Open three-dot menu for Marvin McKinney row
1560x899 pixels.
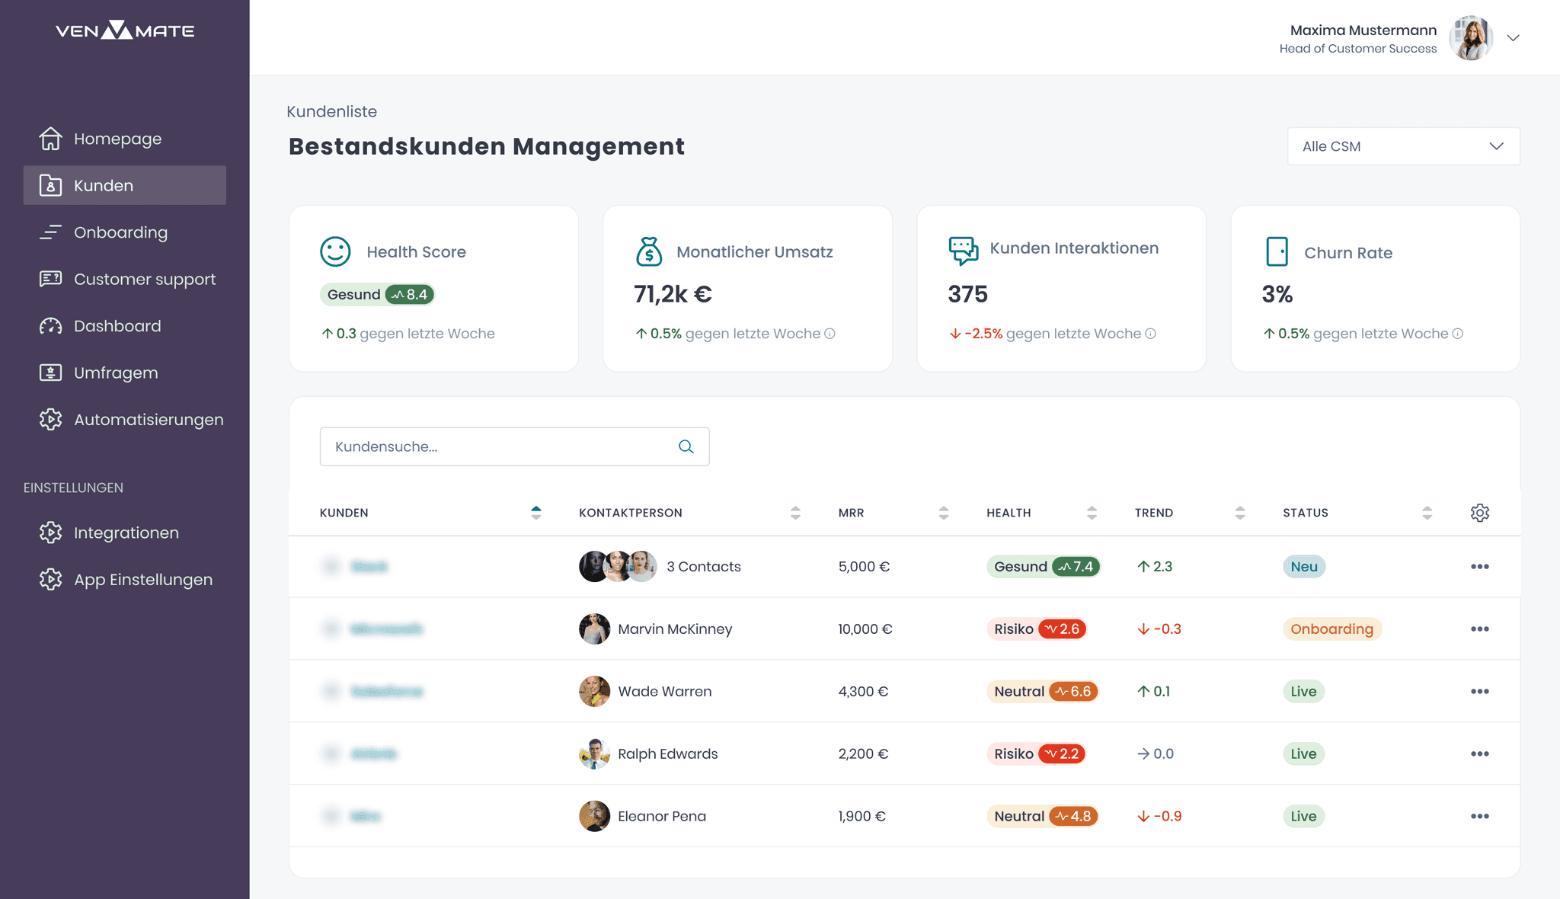(x=1479, y=629)
